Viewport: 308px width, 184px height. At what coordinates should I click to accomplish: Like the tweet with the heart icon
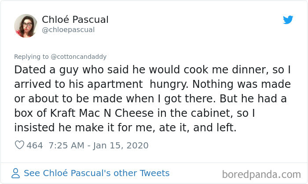coord(19,145)
